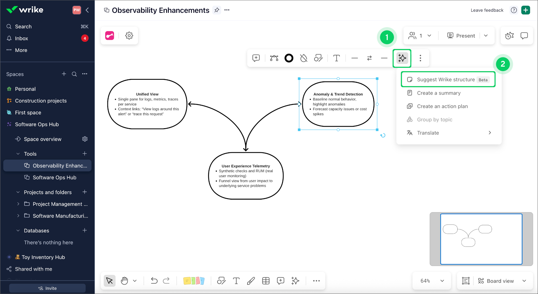Screen dimensions: 538x294
Task: Click Leave feedback link
Action: (487, 10)
